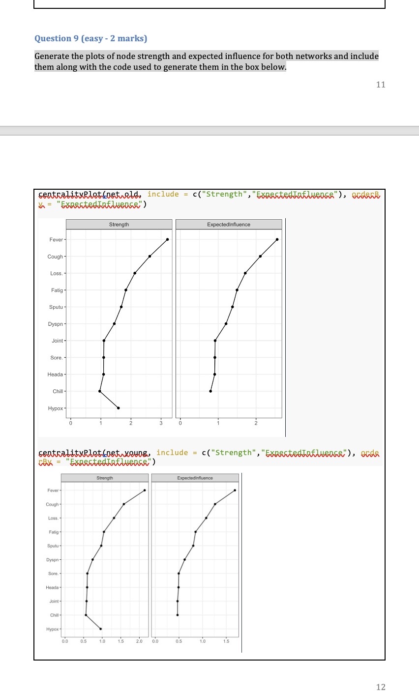Click the ExpectedInfluence panel header in net_old plot
The height and width of the screenshot is (691, 419).
(229, 224)
